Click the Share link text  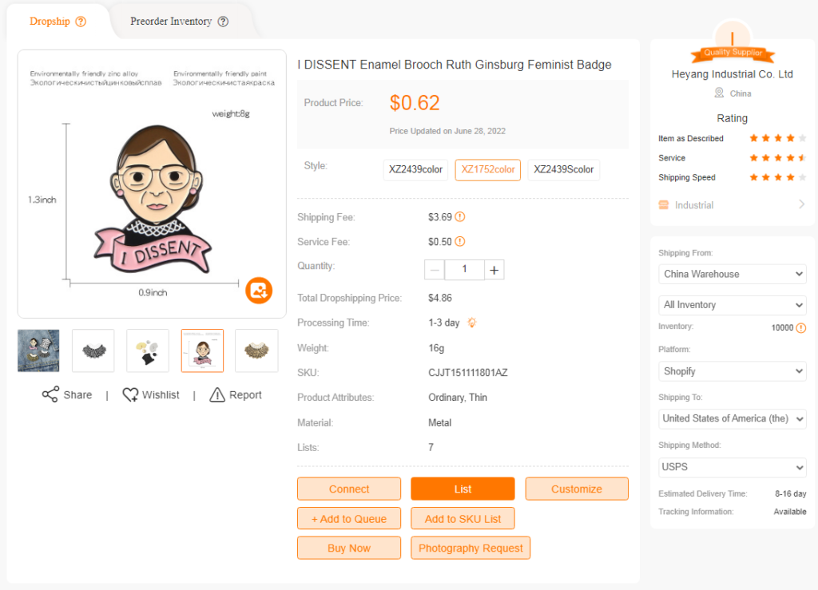tap(77, 395)
